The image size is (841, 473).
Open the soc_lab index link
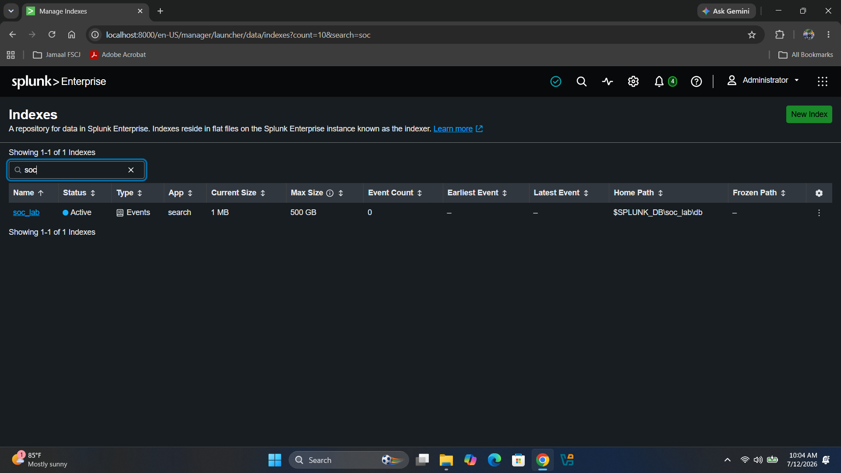(26, 212)
